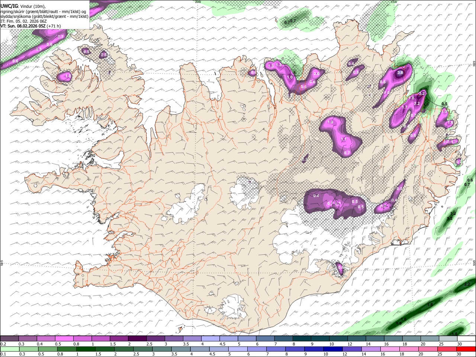The height and width of the screenshot is (357, 476).
Task: Click the "0.1" label under the rain legend
Action: [x=3, y=354]
